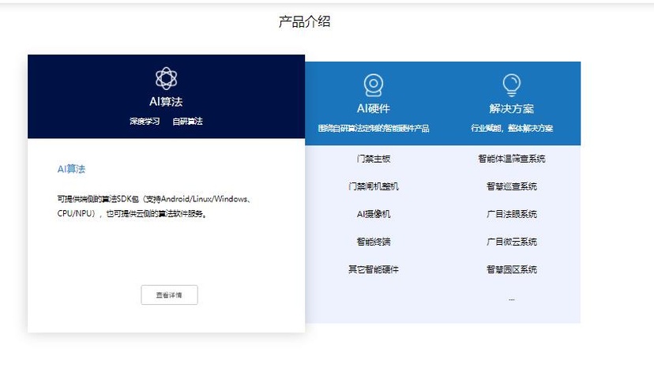Screen dimensions: 654x368
Task: Click the SDK description paragraph
Action: point(154,206)
